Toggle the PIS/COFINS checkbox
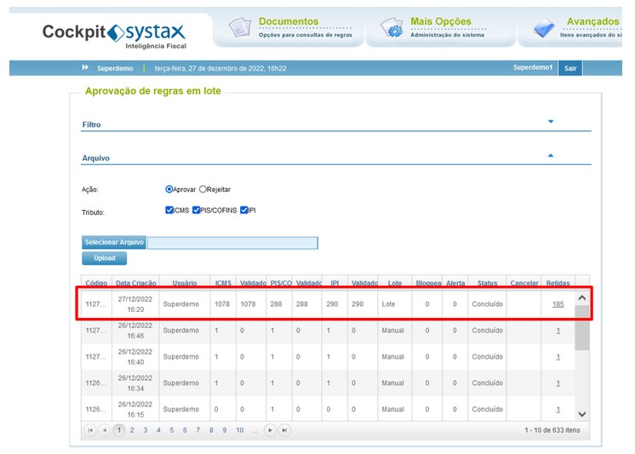Image resolution: width=635 pixels, height=454 pixels. (196, 210)
